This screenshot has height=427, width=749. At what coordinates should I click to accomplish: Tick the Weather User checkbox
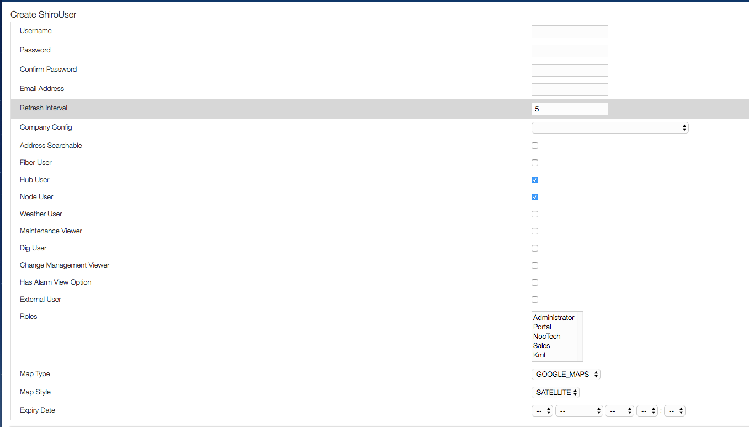coord(534,214)
